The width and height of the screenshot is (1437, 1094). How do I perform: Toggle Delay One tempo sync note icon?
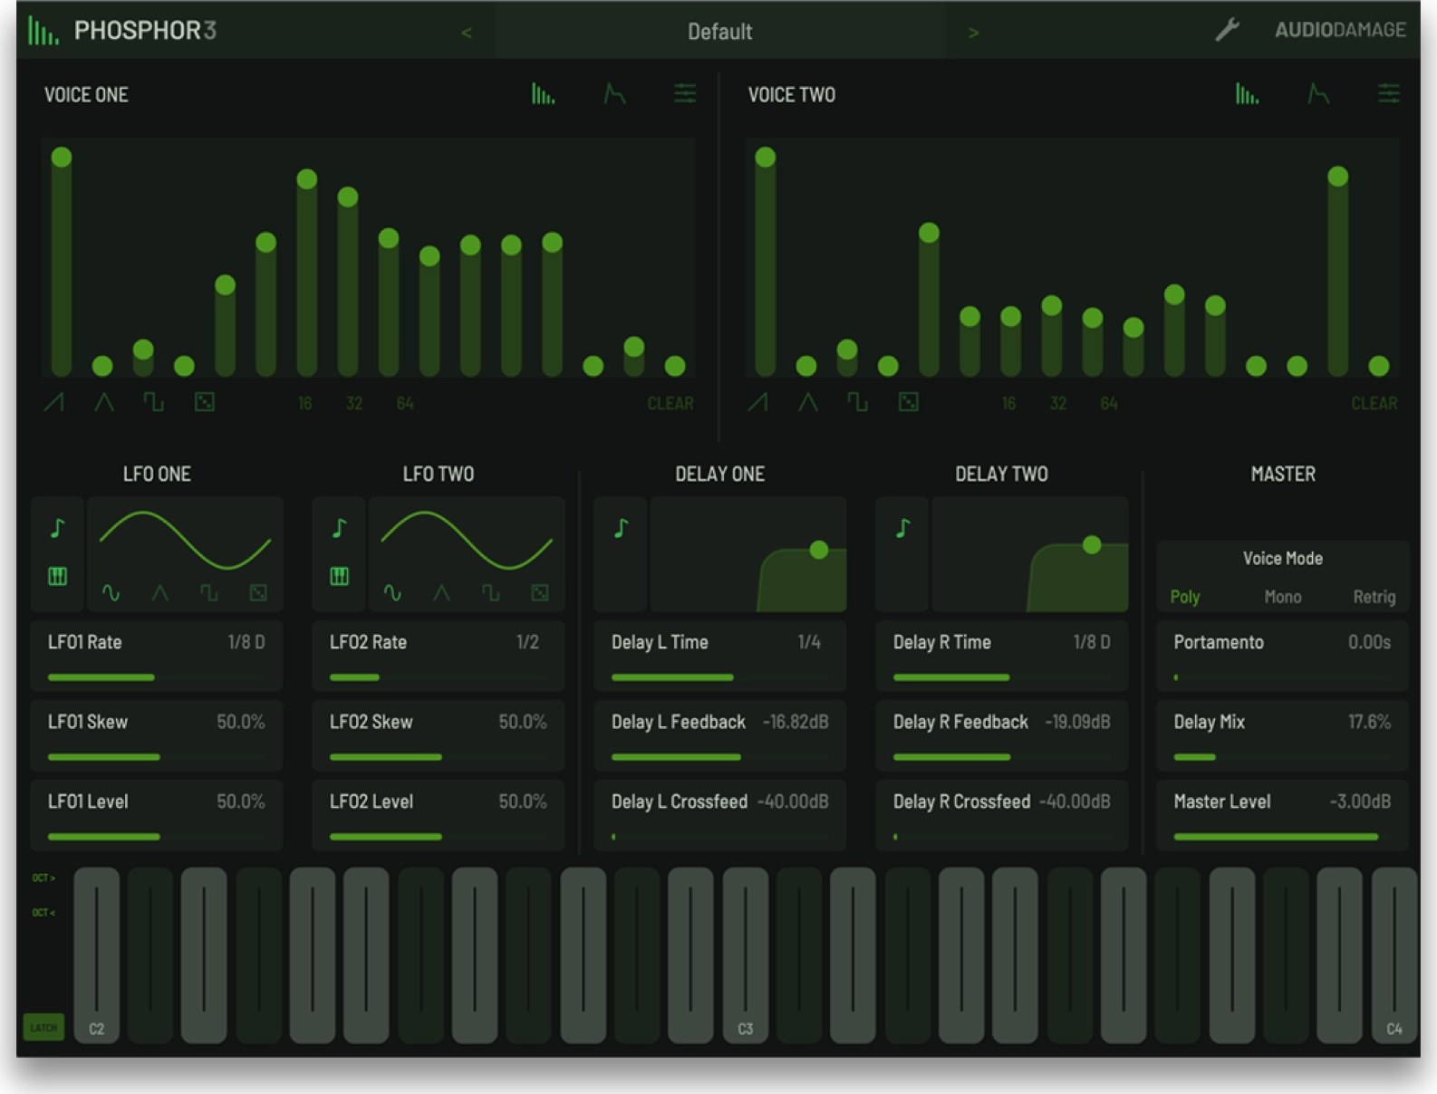621,528
